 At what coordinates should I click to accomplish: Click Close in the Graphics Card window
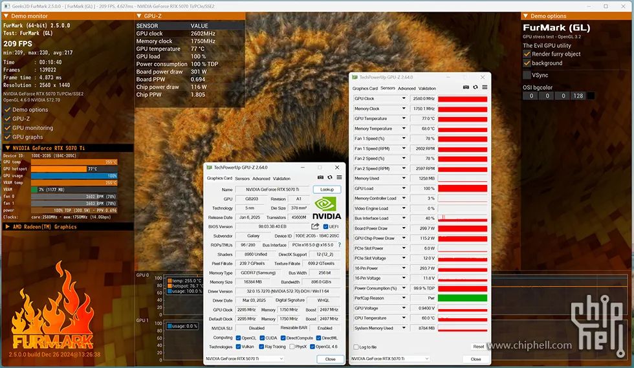pyautogui.click(x=331, y=359)
